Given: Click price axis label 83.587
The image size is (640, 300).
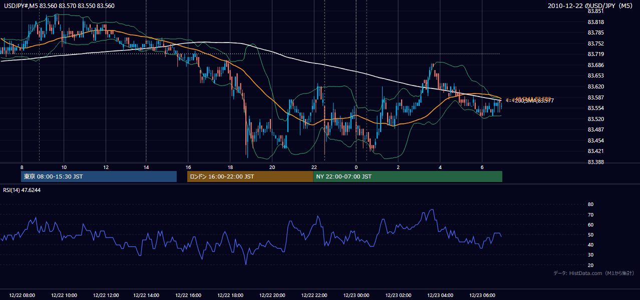Looking at the screenshot, I should pyautogui.click(x=595, y=97).
